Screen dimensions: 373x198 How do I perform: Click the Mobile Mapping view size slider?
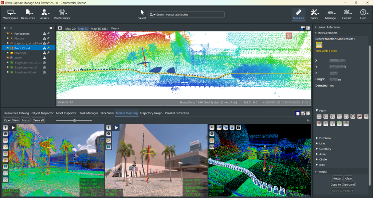[74, 121]
